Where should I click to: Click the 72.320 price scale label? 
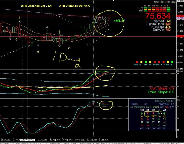pyautogui.click(x=180, y=44)
